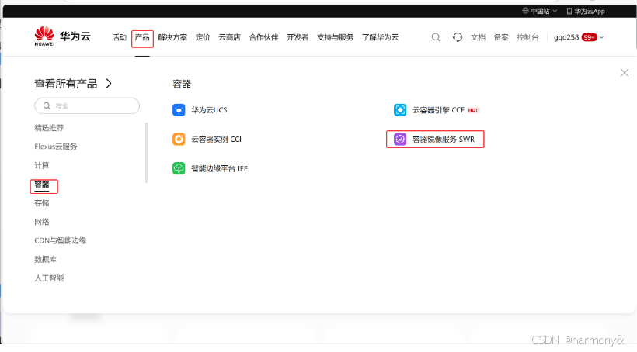Click the 智能边缘平台 IEF icon

179,168
